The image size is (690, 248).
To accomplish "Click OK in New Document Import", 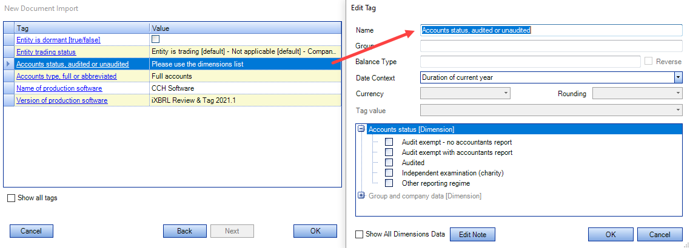I will (315, 231).
